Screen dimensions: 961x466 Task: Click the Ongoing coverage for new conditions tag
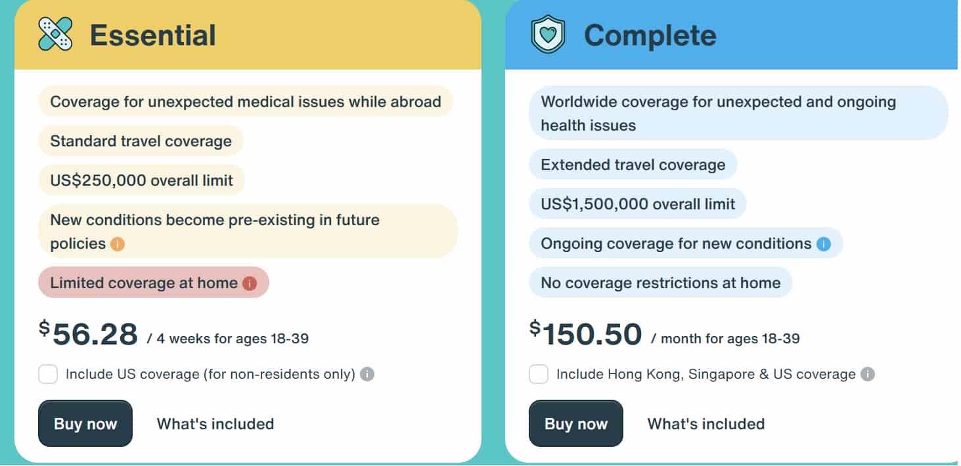coord(686,244)
